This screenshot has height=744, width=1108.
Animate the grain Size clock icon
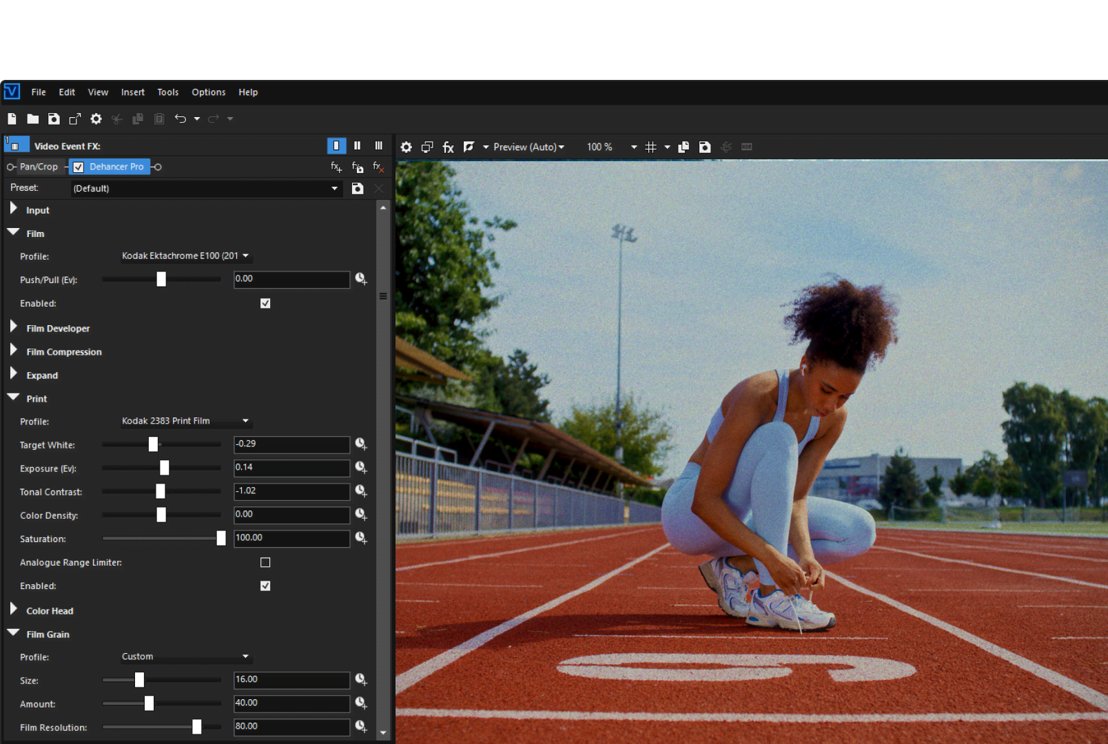pyautogui.click(x=361, y=680)
